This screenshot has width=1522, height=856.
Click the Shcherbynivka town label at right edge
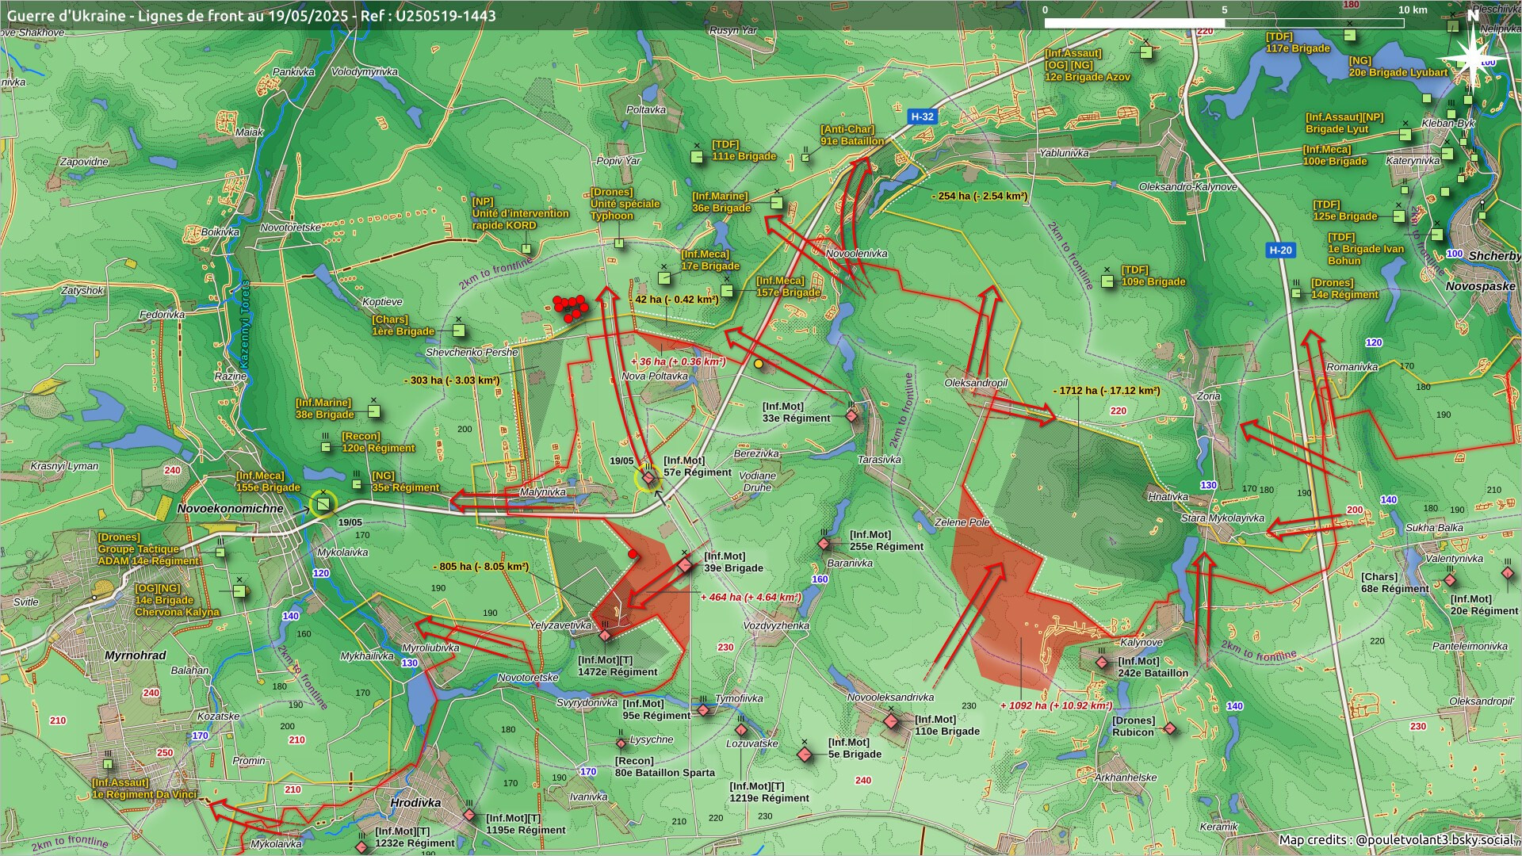(x=1495, y=256)
